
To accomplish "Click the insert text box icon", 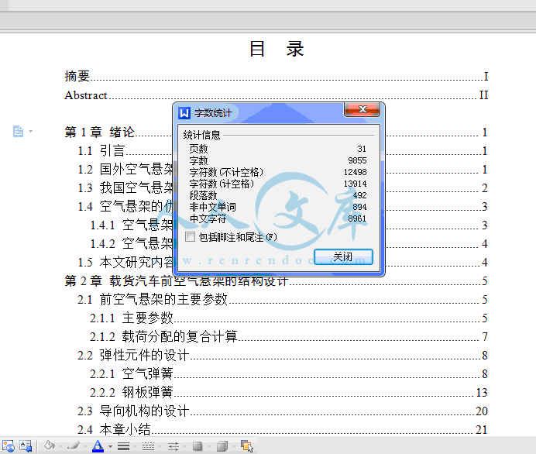I will click(x=26, y=446).
